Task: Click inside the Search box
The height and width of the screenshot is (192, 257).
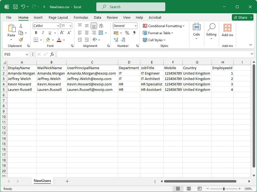Action: pyautogui.click(x=131, y=7)
